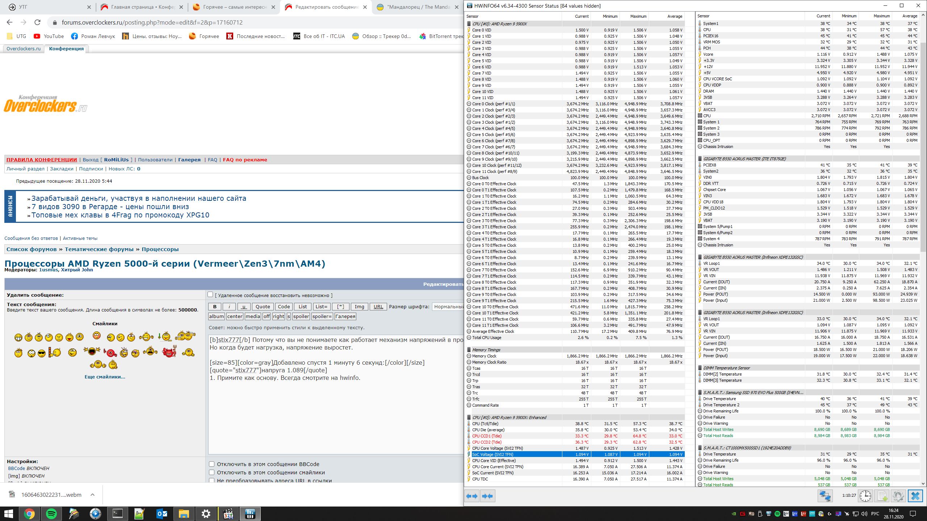The image size is (927, 521).
Task: Open Spotify from the taskbar
Action: [x=51, y=513]
